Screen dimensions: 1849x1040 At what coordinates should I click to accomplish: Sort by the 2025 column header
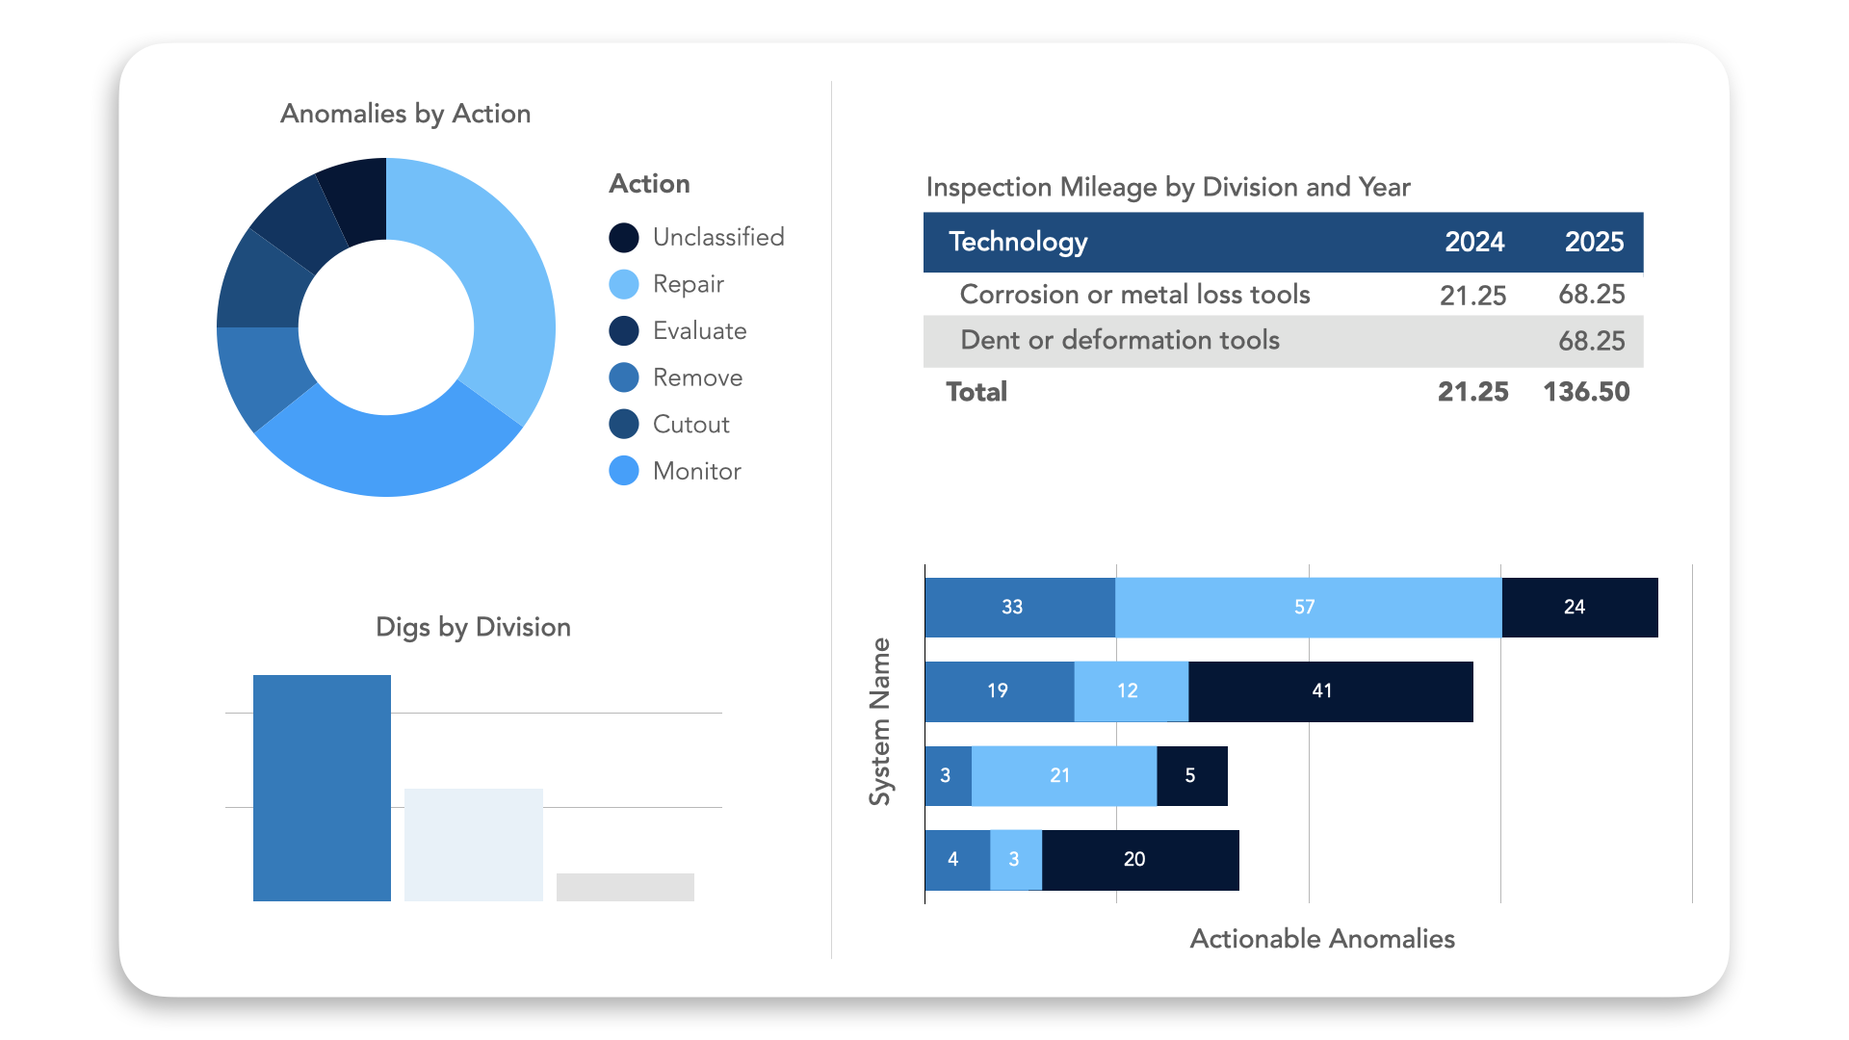1594,242
